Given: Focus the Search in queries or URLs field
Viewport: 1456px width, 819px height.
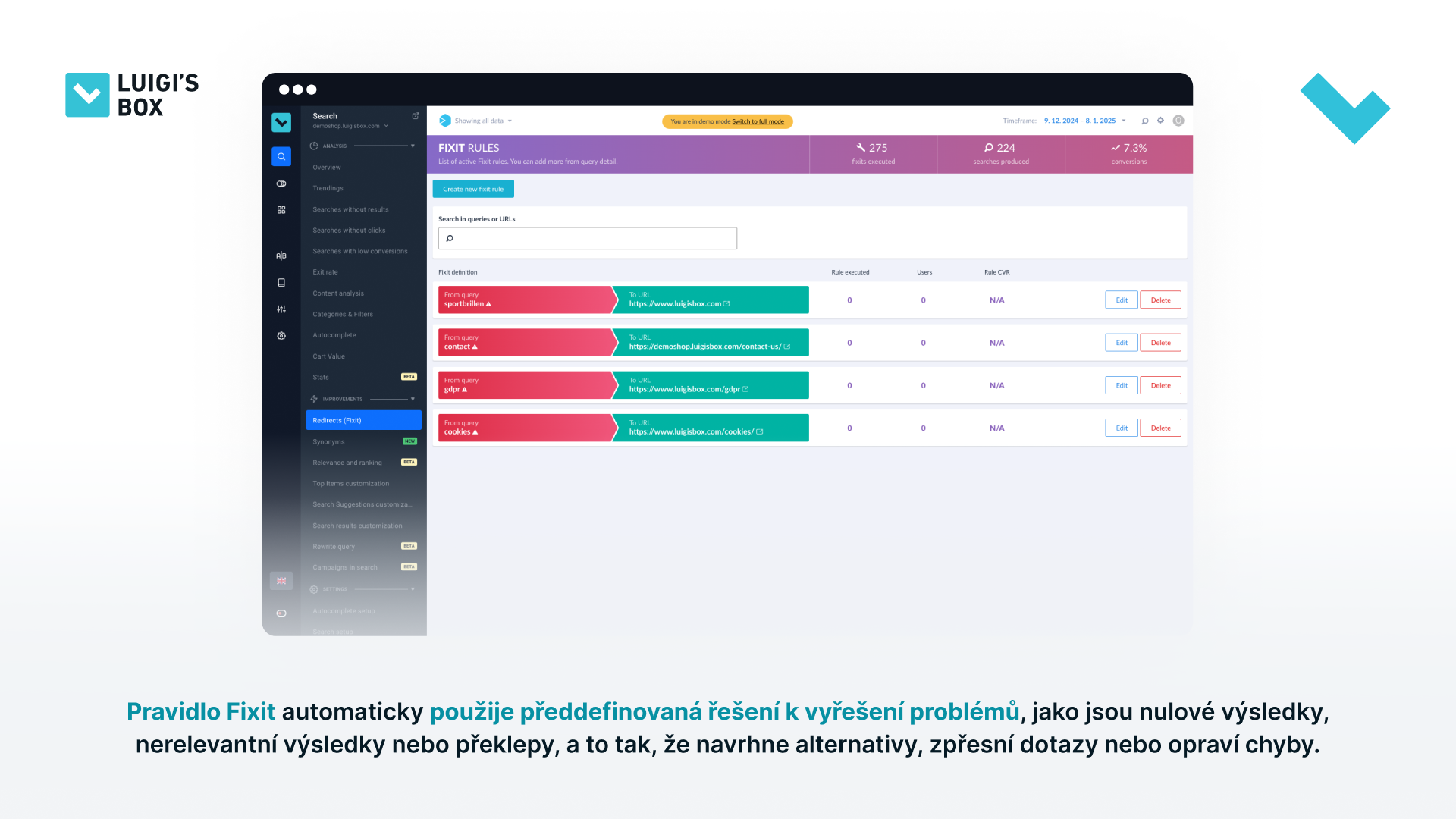Looking at the screenshot, I should point(588,238).
